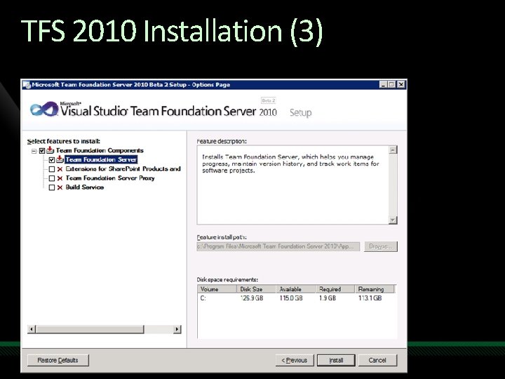This screenshot has height=379, width=505.
Task: Uncheck the Team Foundation Server checkbox
Action: 51,160
